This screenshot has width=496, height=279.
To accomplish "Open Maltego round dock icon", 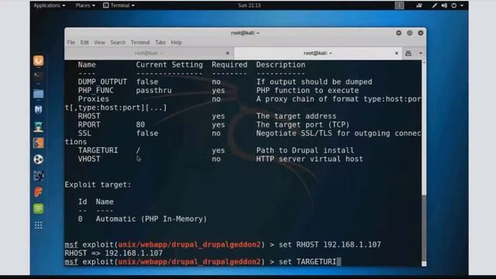I will point(38,160).
